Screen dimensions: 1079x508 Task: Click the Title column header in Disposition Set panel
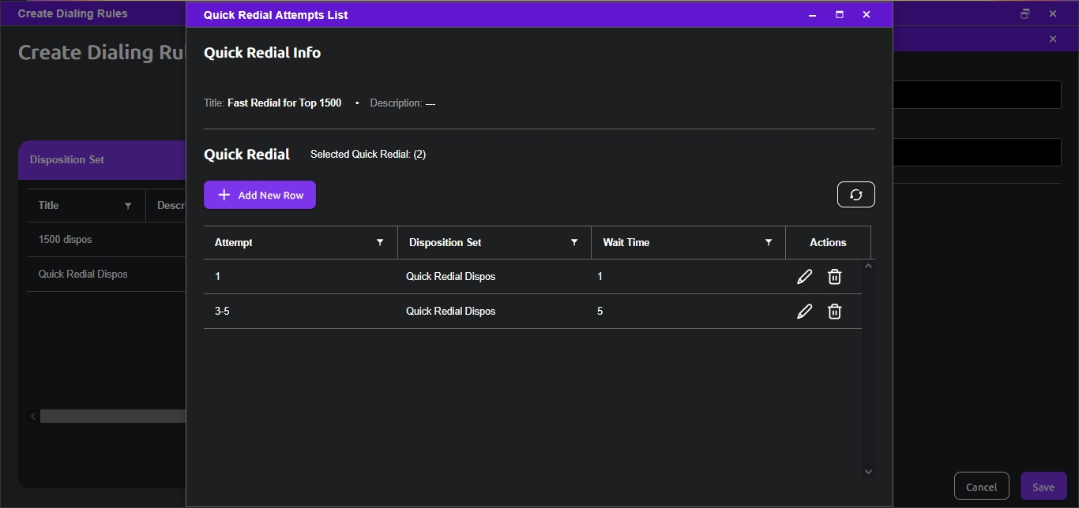point(49,206)
